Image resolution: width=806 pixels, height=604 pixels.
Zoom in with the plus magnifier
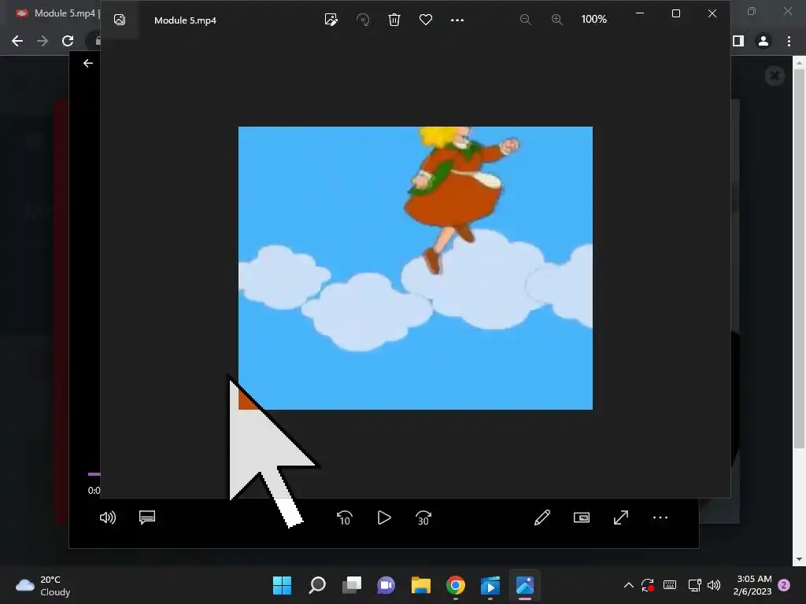tap(557, 20)
